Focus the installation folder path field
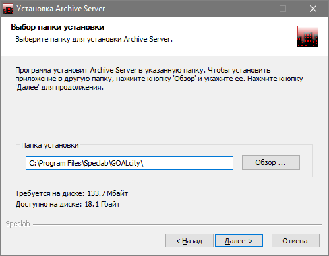329x256 pixels. tap(129, 163)
